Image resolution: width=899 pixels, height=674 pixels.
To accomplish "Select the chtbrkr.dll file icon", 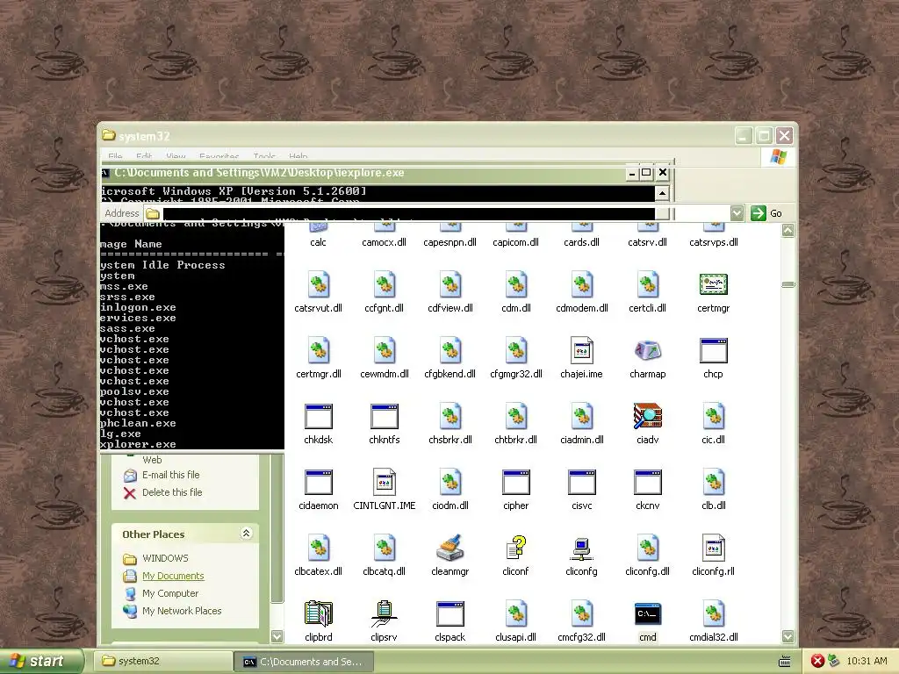I will (x=515, y=417).
